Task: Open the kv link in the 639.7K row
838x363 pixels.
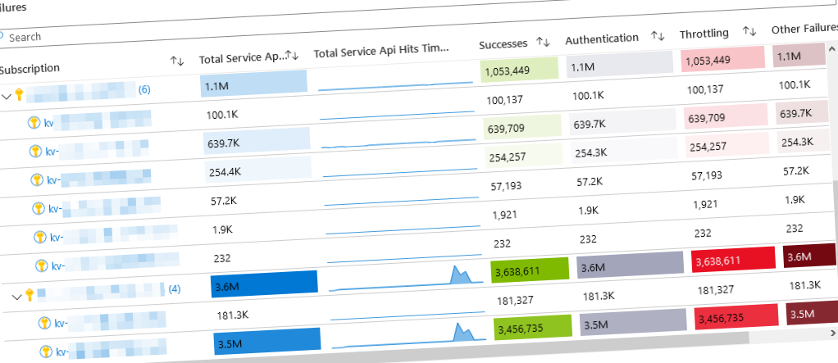Action: tap(52, 151)
